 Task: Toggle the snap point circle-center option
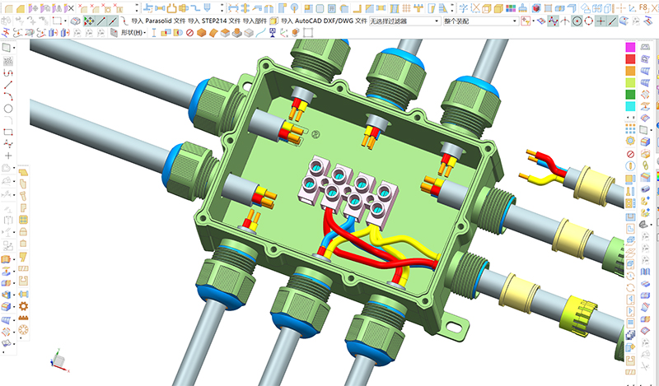tap(577, 21)
